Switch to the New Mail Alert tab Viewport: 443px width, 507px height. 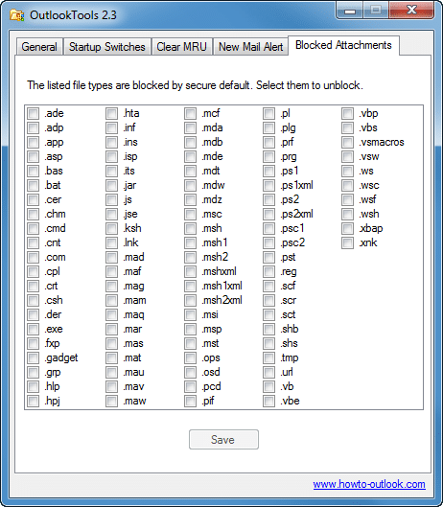(x=250, y=47)
